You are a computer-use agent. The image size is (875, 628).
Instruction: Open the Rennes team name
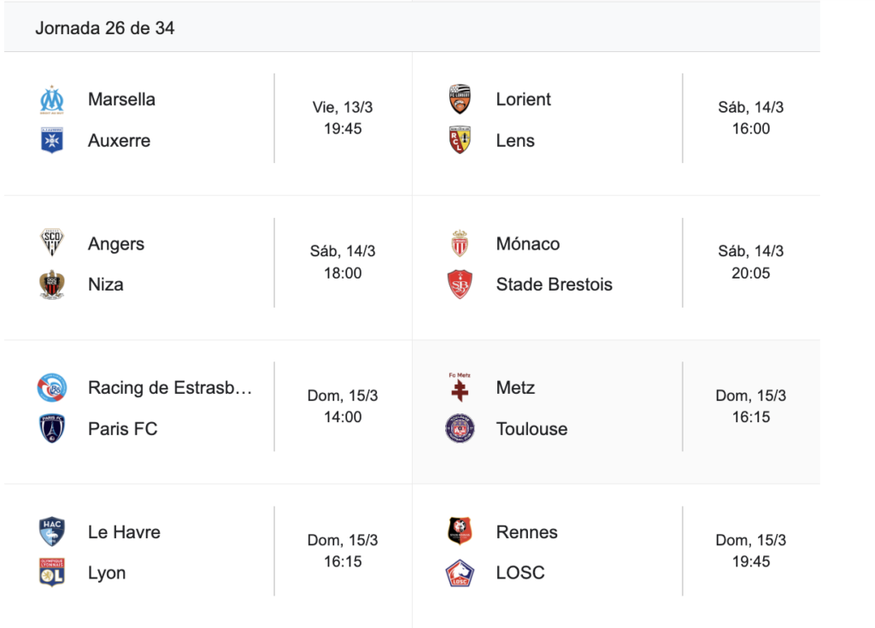pyautogui.click(x=526, y=531)
